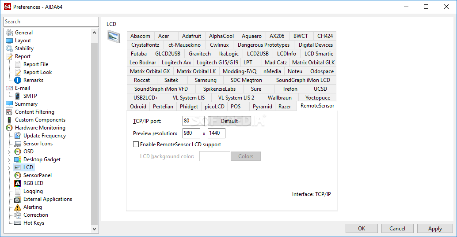457x237 pixels.
Task: Click the Report Look pencil icon
Action: click(18, 72)
